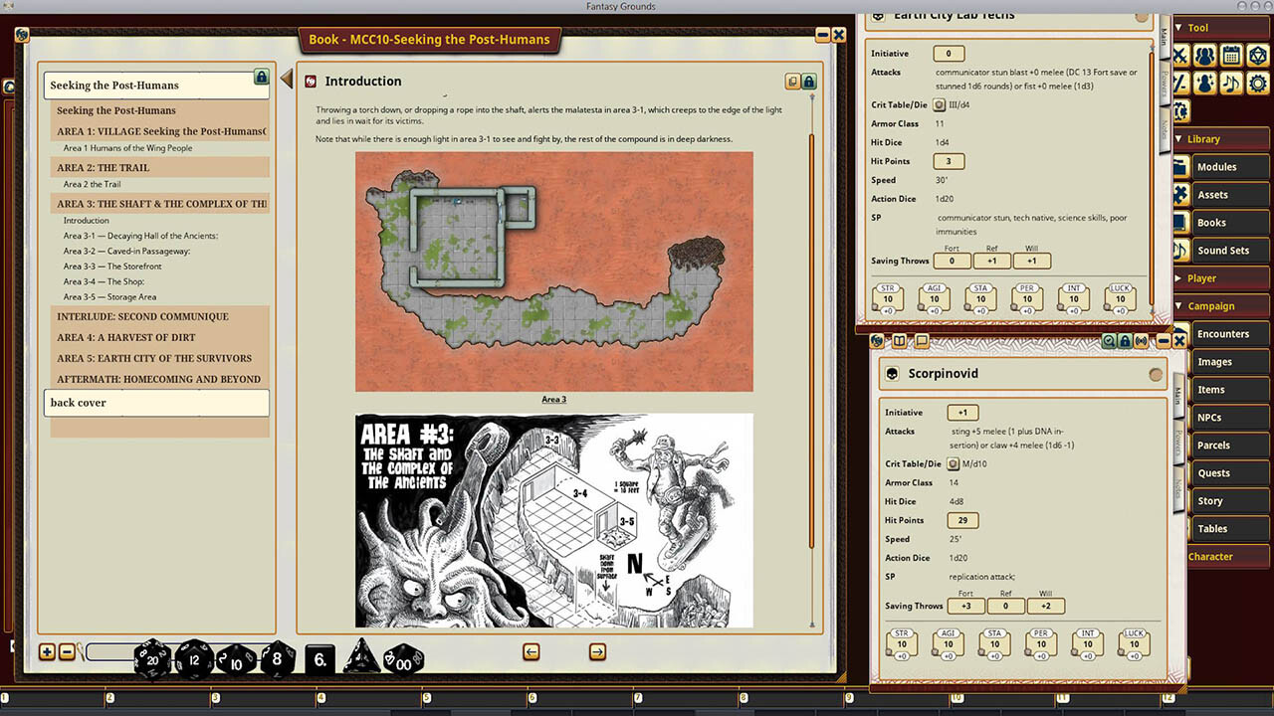Click the party sheet group icon in Tool panel
This screenshot has width=1274, height=716.
pos(1204,56)
